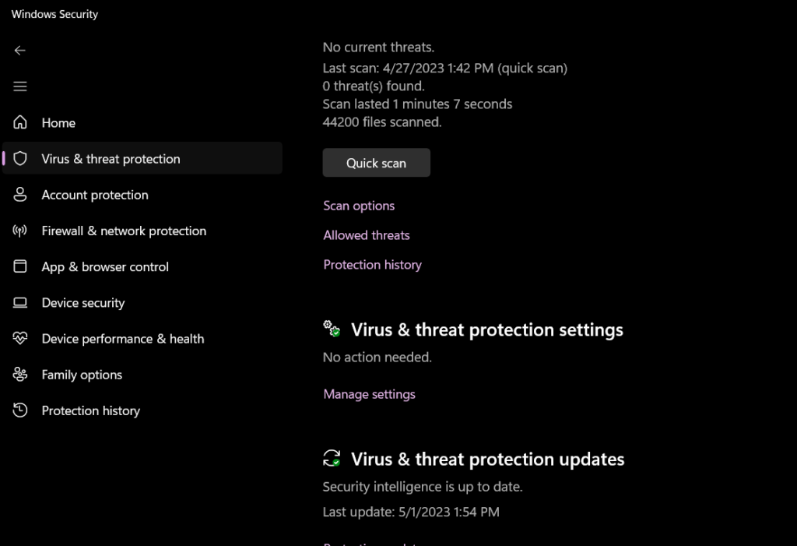The image size is (797, 546).
Task: Click the shield icon for Virus protection
Action: [x=20, y=159]
